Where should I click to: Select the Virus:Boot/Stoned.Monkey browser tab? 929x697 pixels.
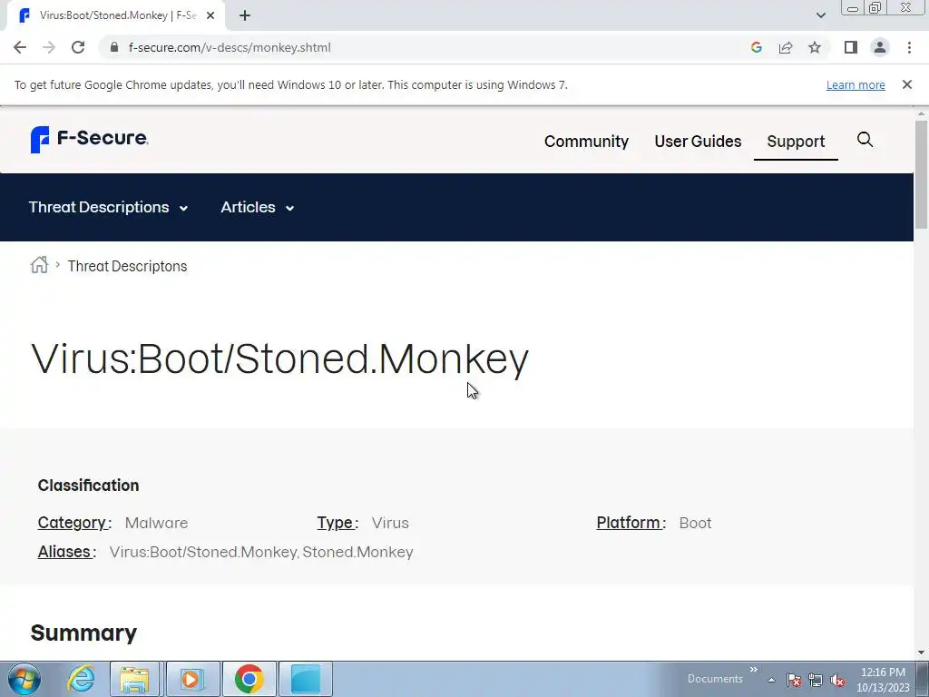point(115,15)
